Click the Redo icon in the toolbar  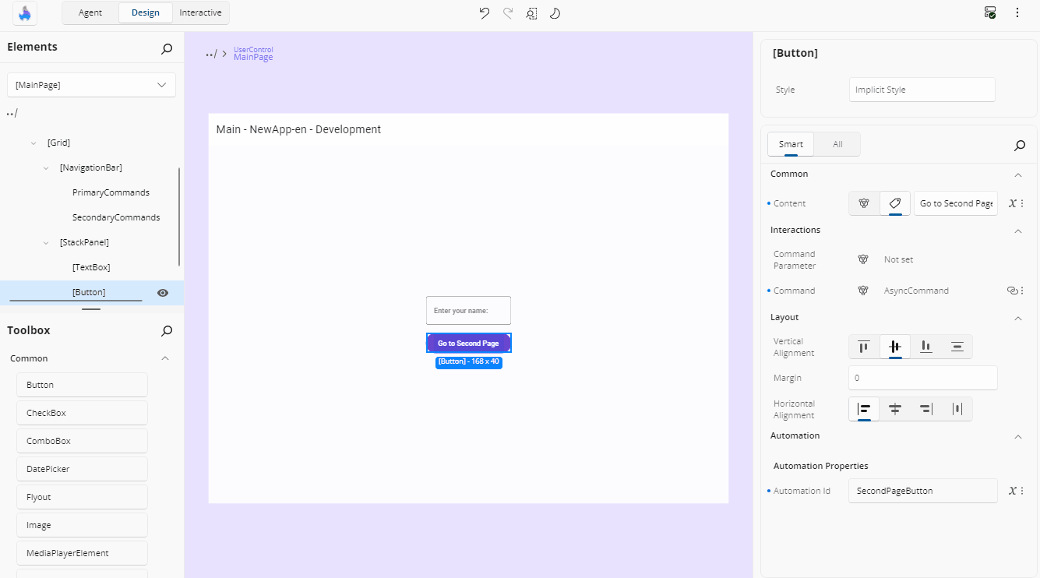(x=507, y=13)
